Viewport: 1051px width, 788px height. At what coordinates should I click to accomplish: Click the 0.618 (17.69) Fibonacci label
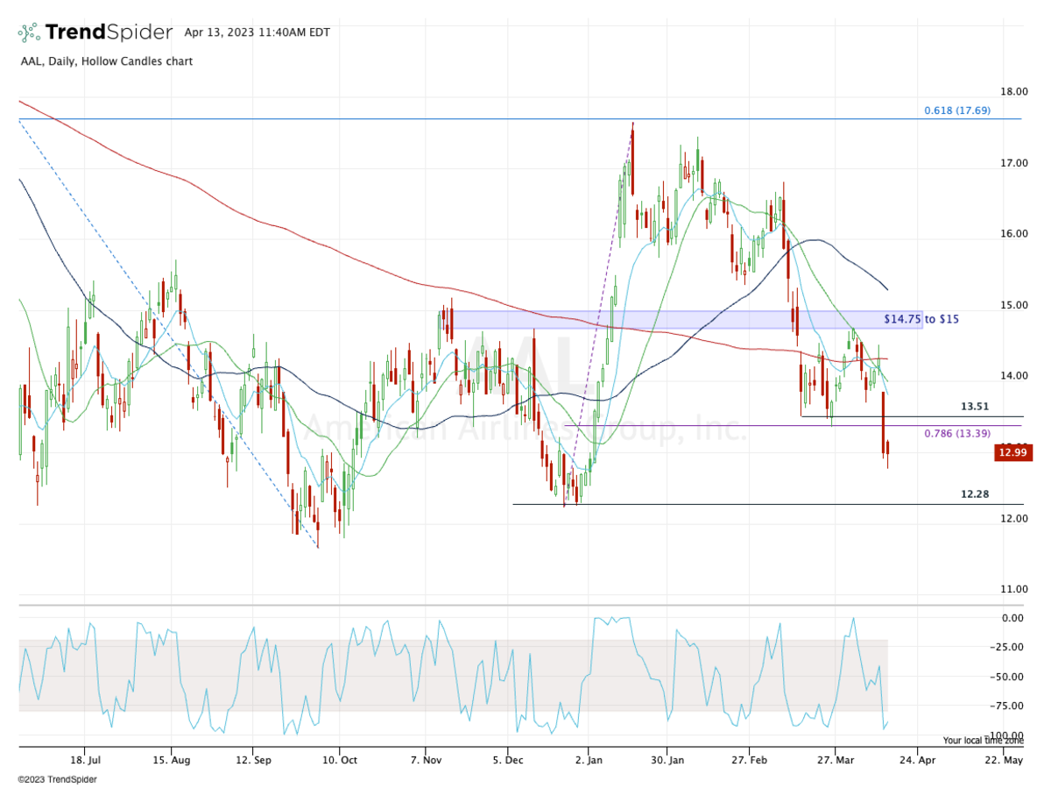click(956, 110)
